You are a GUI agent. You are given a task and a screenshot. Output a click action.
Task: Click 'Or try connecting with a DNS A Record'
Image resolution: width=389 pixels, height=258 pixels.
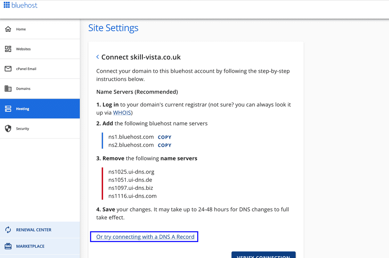[145, 237]
